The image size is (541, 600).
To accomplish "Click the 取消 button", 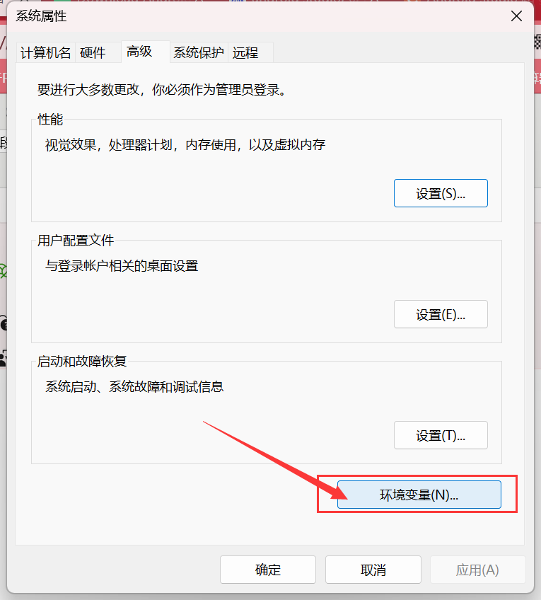I will point(373,570).
